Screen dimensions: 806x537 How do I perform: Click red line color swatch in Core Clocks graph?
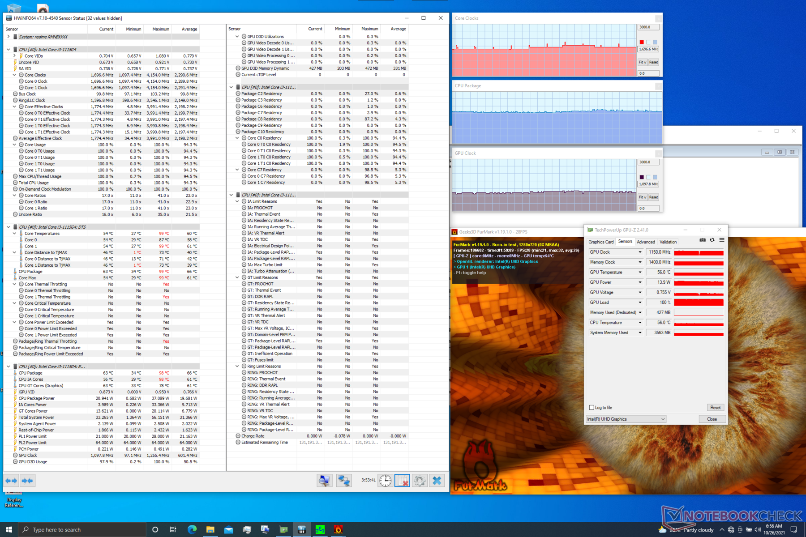click(x=642, y=43)
